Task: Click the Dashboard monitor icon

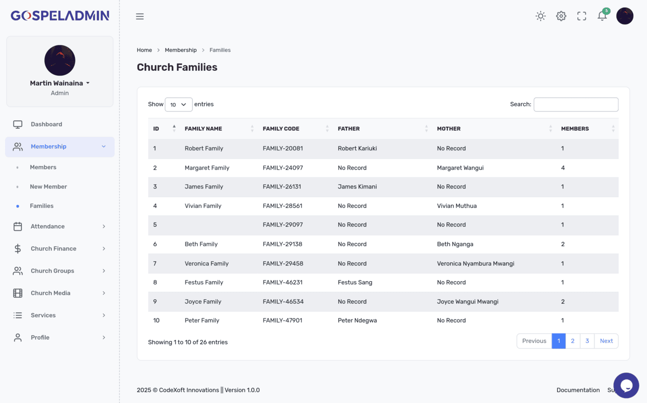Action: click(x=18, y=124)
